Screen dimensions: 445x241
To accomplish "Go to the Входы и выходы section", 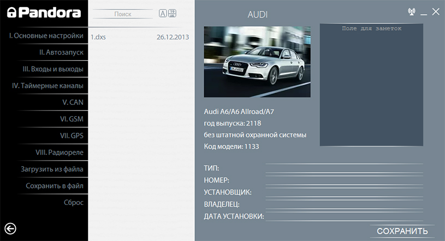I will (x=53, y=69).
